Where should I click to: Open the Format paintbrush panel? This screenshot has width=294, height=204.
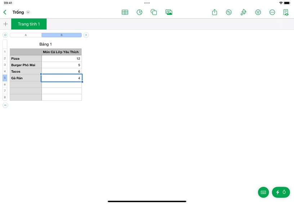244,12
